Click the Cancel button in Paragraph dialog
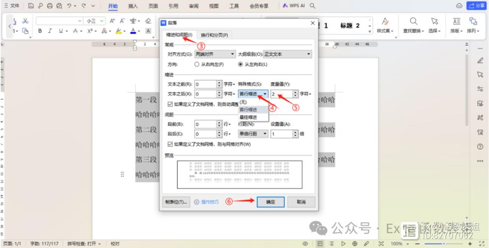The height and width of the screenshot is (248, 489). 301,202
